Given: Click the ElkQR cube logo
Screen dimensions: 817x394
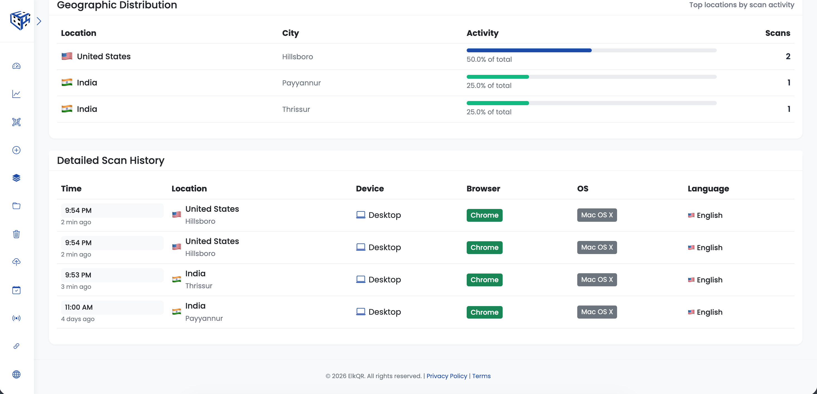Looking at the screenshot, I should (x=20, y=21).
